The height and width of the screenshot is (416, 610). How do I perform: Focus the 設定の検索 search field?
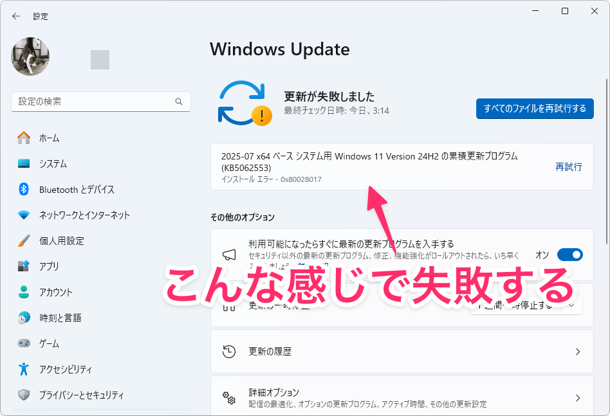coord(101,102)
